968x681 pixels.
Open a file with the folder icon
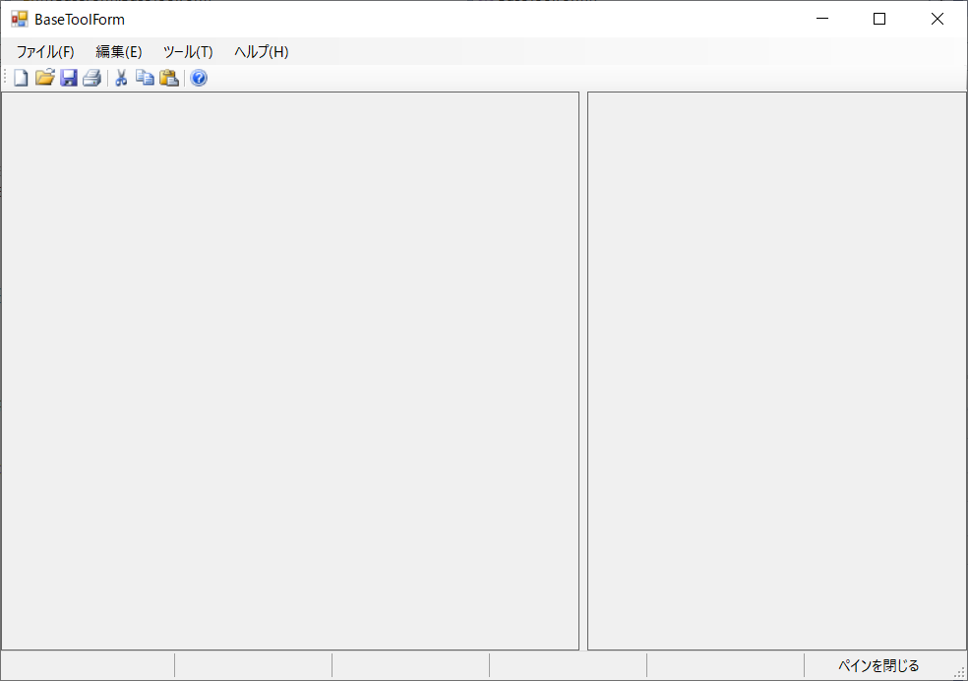(x=44, y=78)
